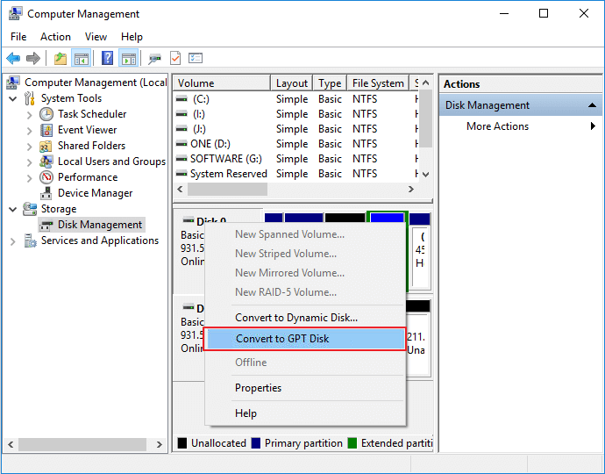Viewport: 605px width, 474px height.
Task: Click the Rescan/connect disk toolbar icon
Action: pos(154,59)
